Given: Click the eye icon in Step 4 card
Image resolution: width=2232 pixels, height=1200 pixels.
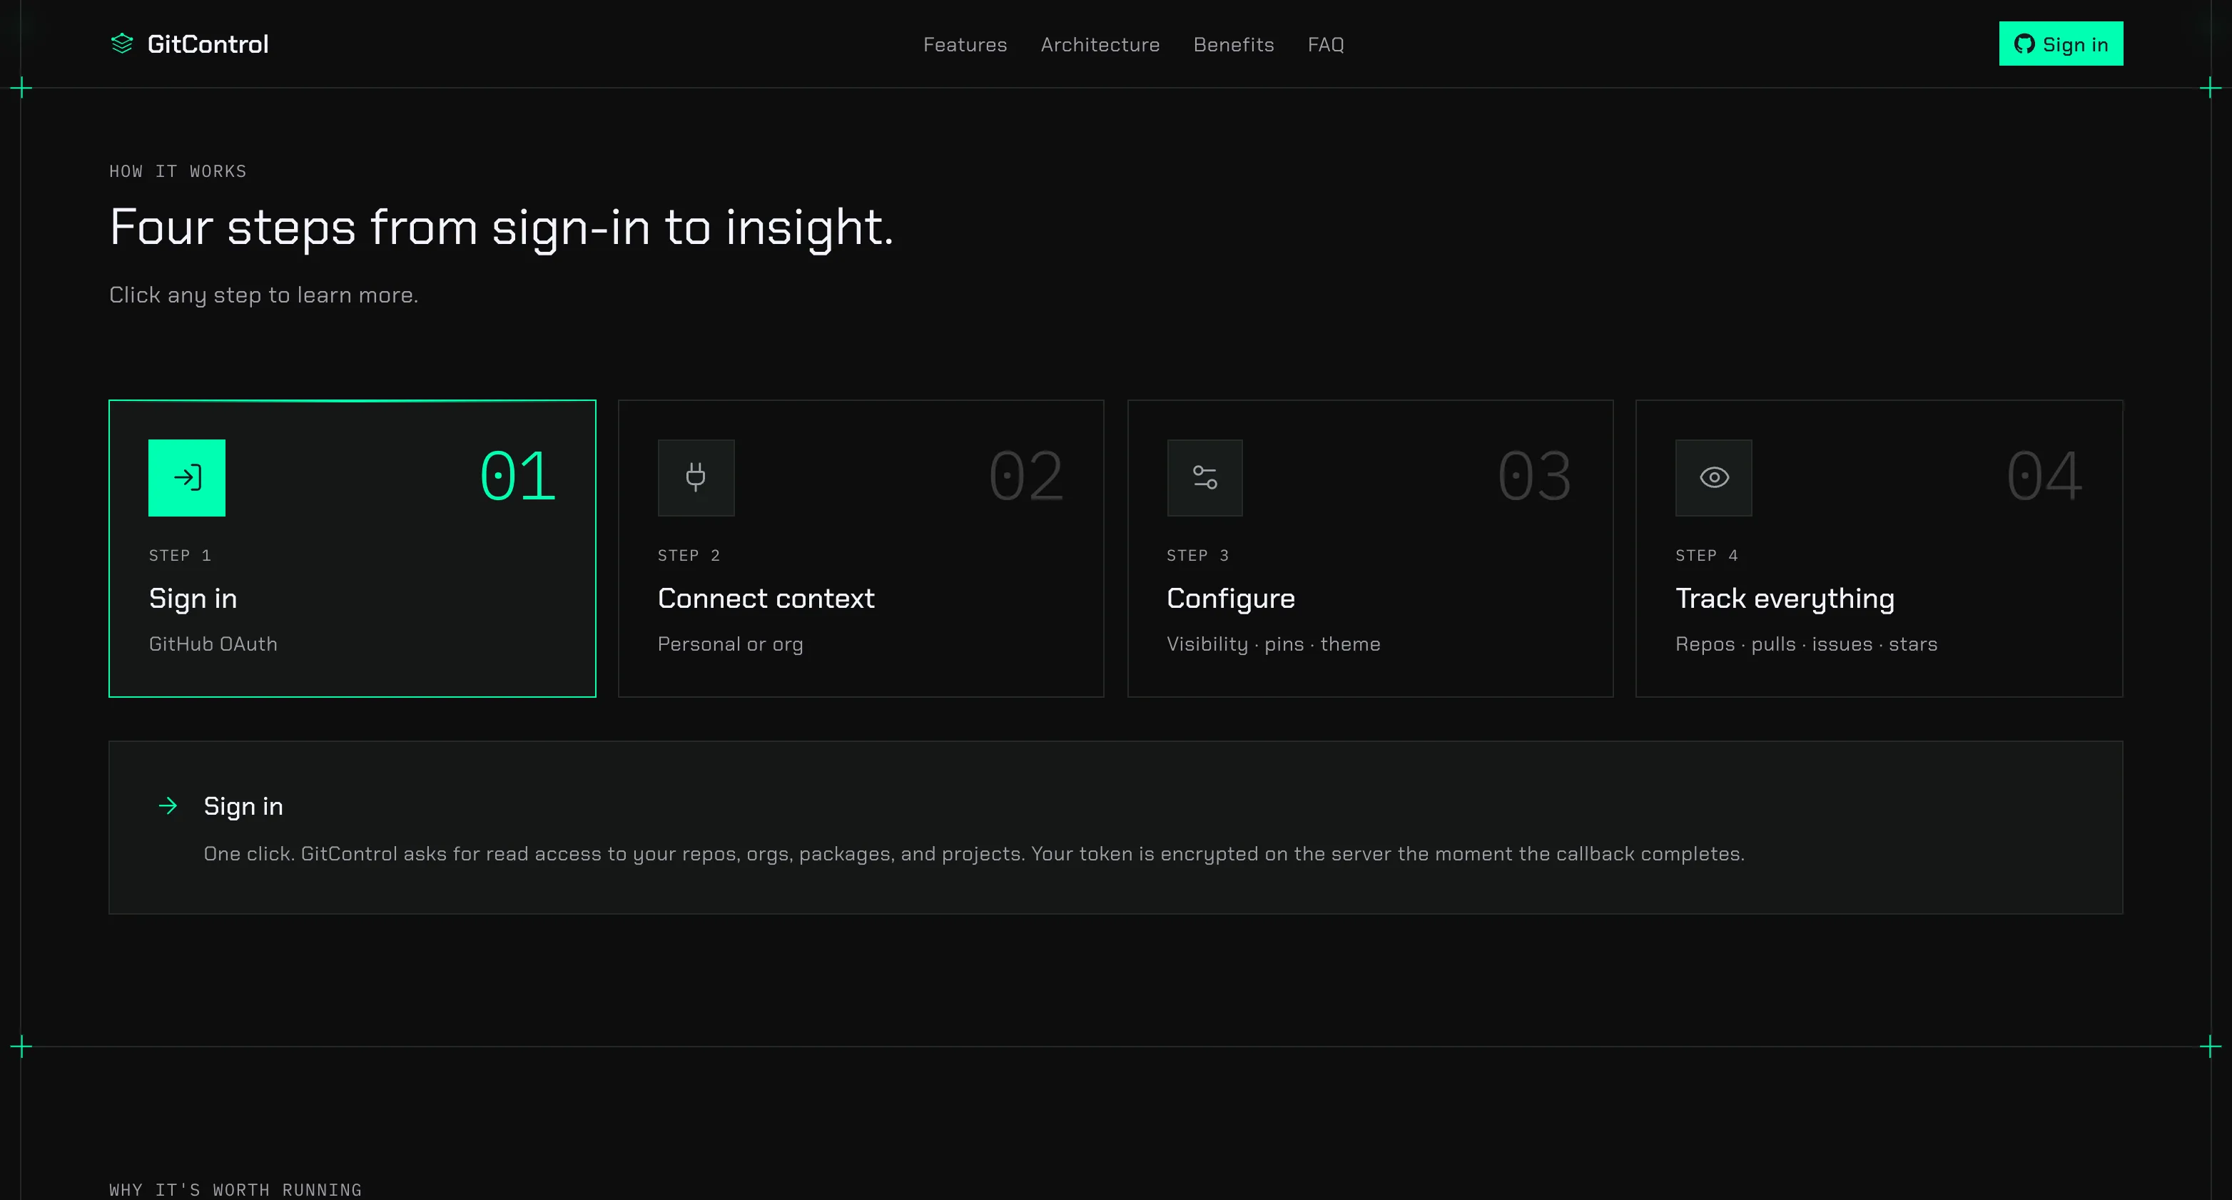Looking at the screenshot, I should click(x=1714, y=477).
